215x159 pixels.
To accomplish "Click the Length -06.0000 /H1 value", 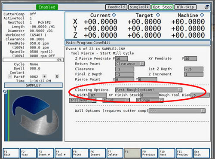I will click(x=42, y=27).
